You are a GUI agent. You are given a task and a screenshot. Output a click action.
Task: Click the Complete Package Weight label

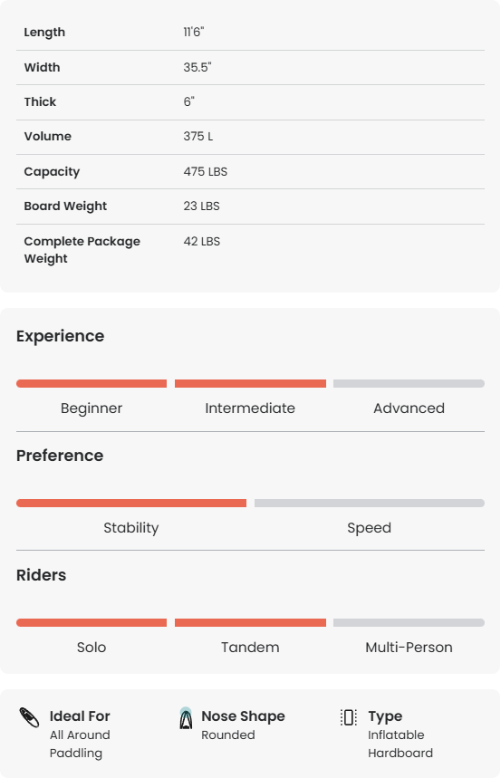[82, 250]
